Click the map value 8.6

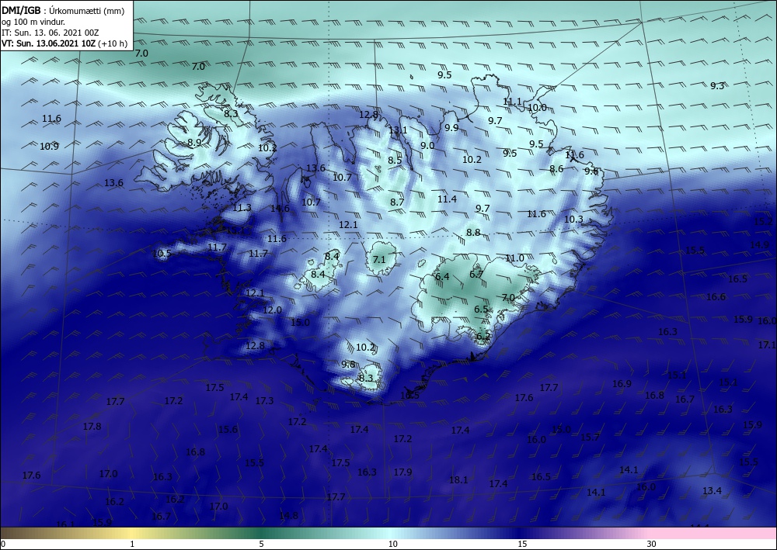[556, 169]
